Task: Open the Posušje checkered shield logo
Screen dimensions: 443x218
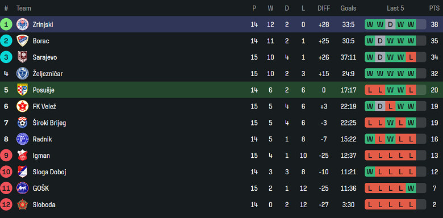Action: point(22,90)
